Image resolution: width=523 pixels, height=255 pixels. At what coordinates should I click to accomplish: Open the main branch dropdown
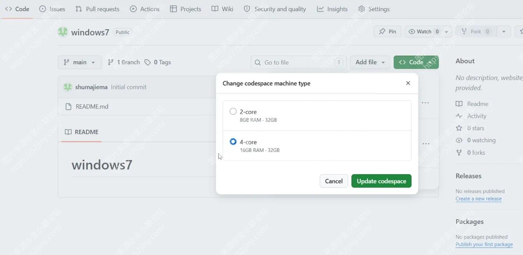pyautogui.click(x=80, y=62)
